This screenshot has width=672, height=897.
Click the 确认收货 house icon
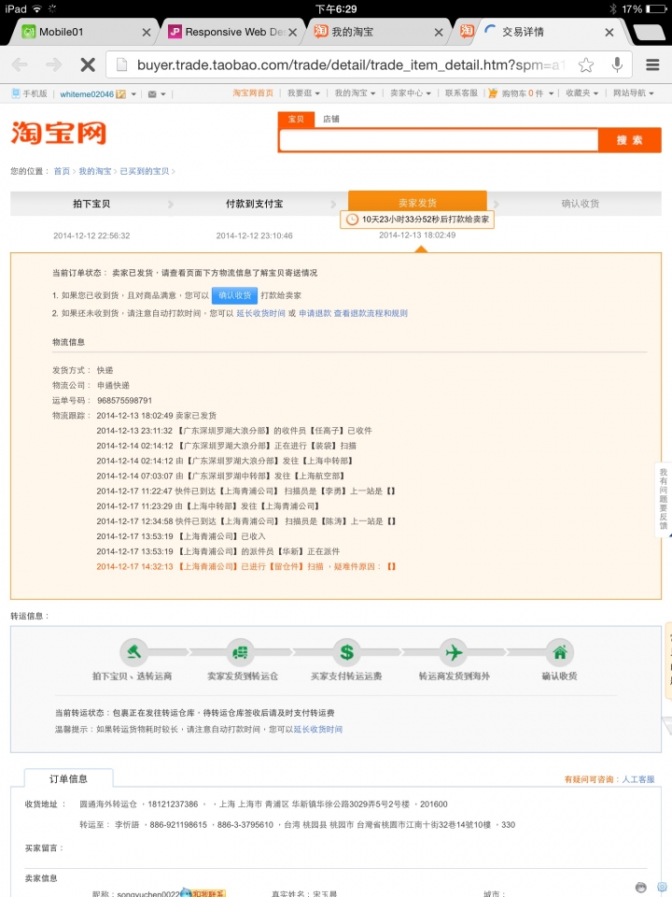(559, 652)
